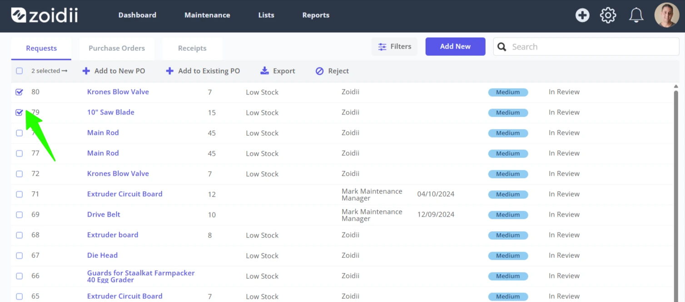Click the Export download icon
This screenshot has width=685, height=302.
tap(264, 71)
